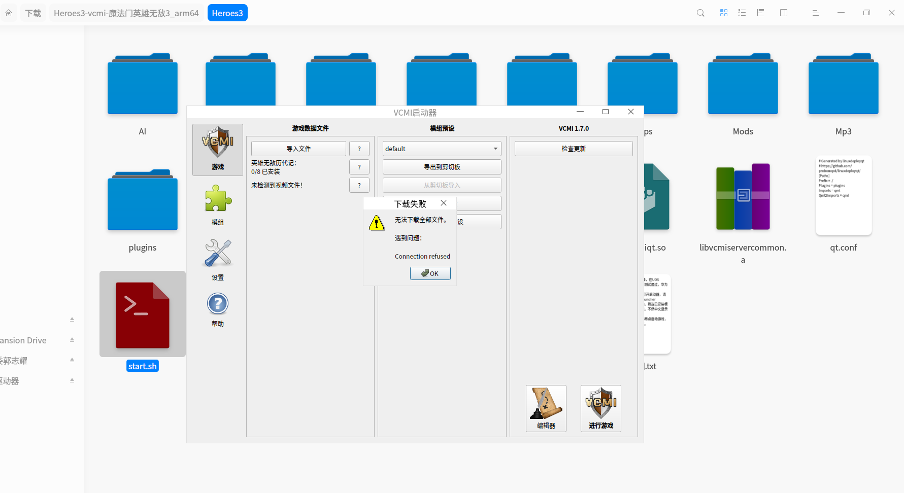Click the 导出到剪切板 button
Viewport: 904px width, 493px height.
[442, 167]
